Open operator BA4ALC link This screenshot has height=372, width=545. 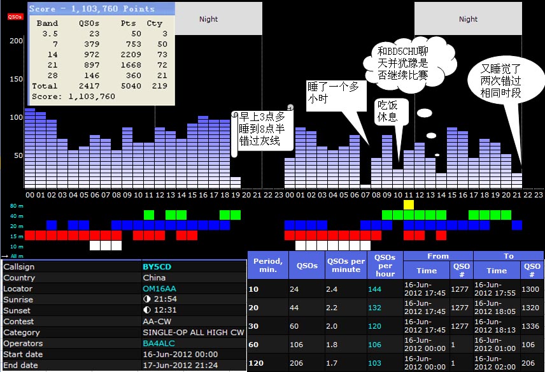tap(159, 343)
